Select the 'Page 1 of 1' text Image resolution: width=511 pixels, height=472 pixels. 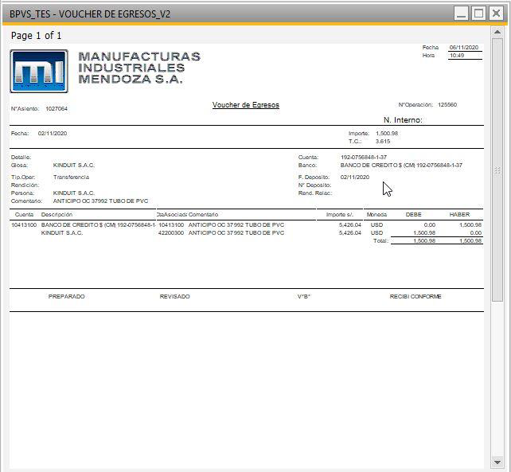(36, 35)
